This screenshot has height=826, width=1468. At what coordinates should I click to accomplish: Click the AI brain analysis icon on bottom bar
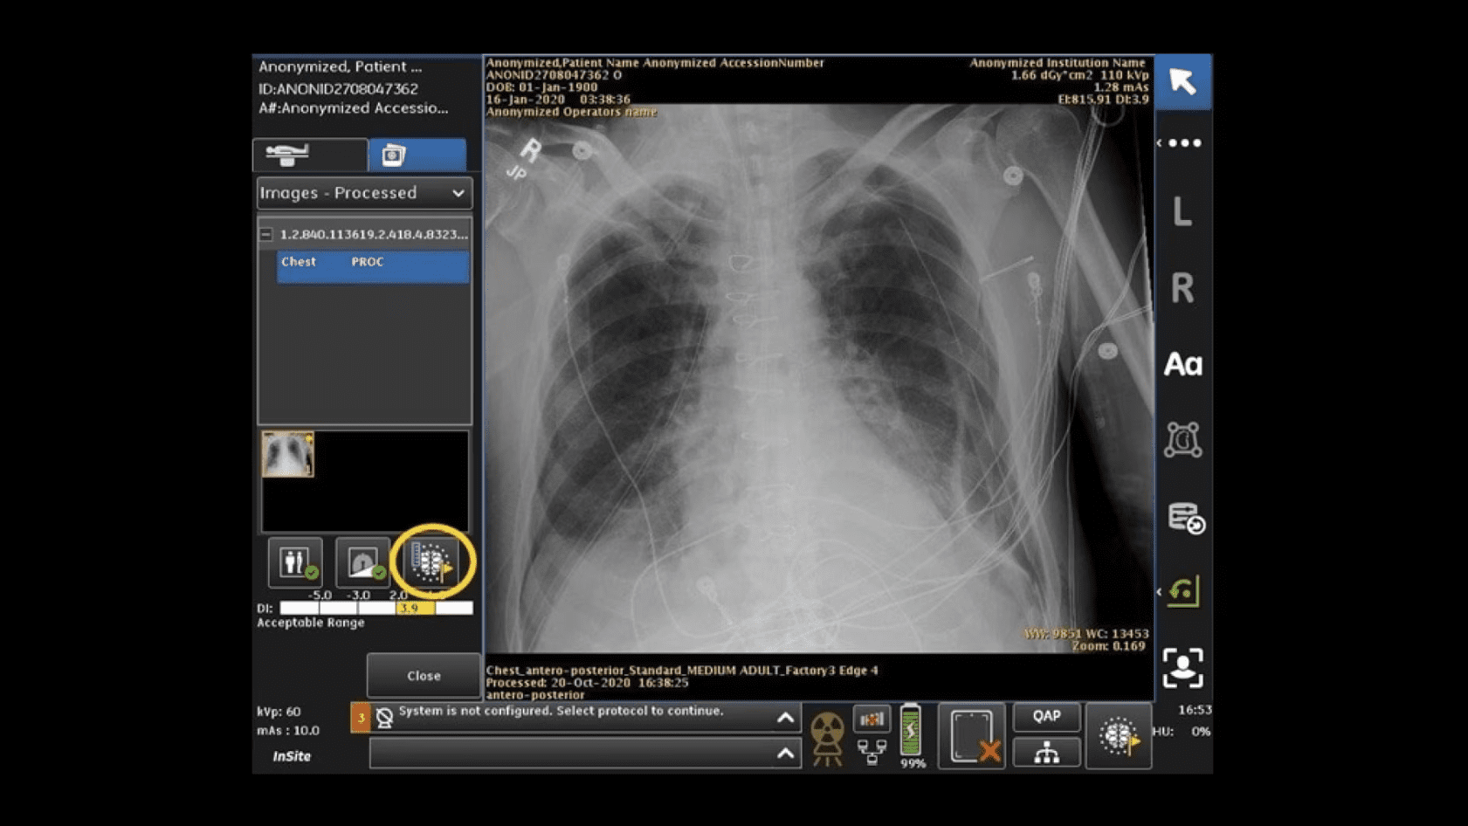(1119, 738)
